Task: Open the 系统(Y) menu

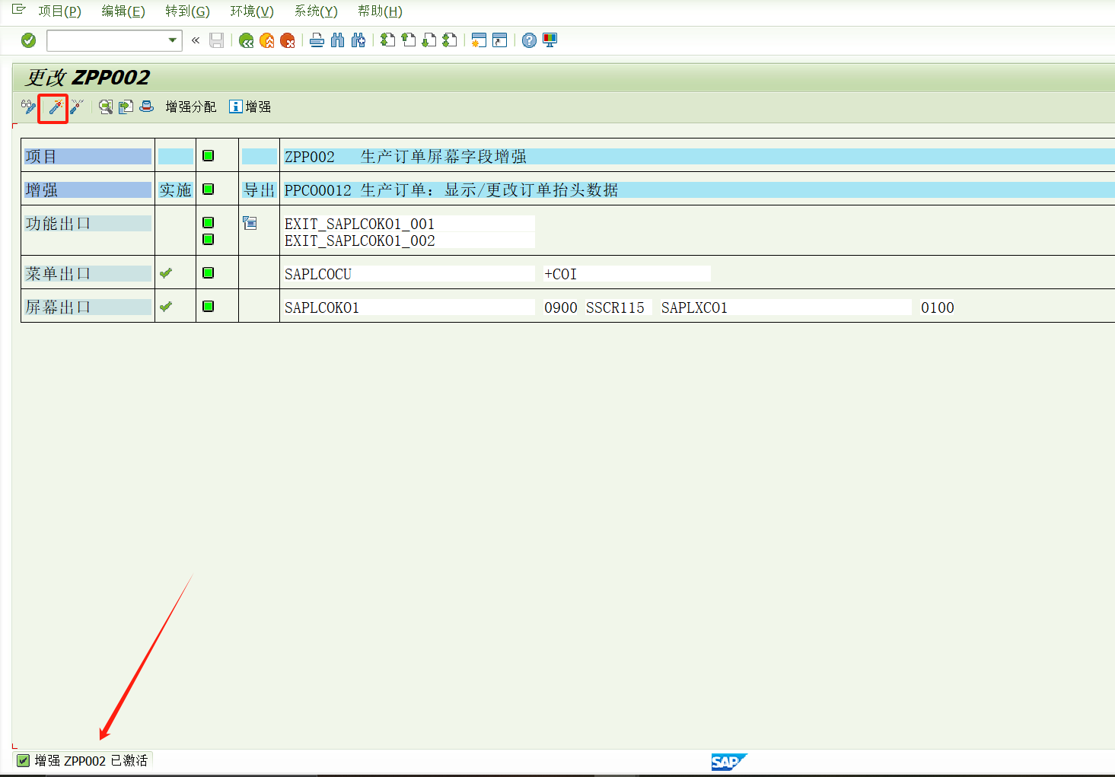Action: coord(316,11)
